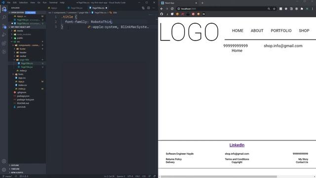Open the Help menu in VS Code
Viewport: 316px width, 178px height.
[x=62, y=2]
